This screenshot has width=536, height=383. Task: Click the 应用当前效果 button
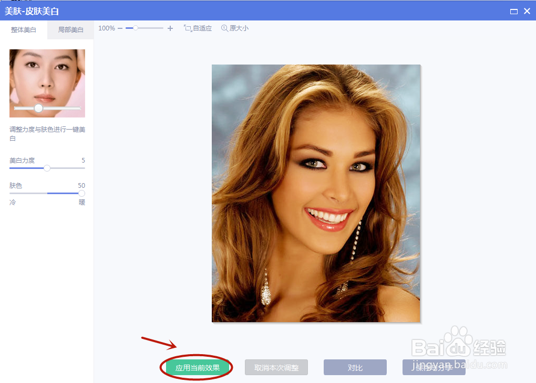click(x=198, y=368)
